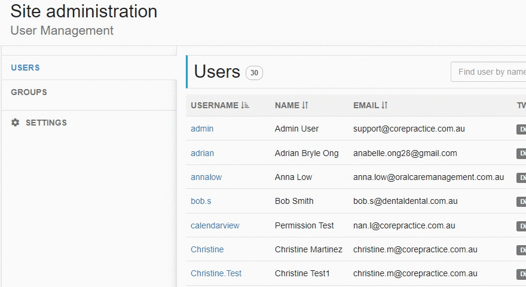The height and width of the screenshot is (287, 526).
Task: Select the name Adrian Bryle Ong
Action: pos(307,153)
